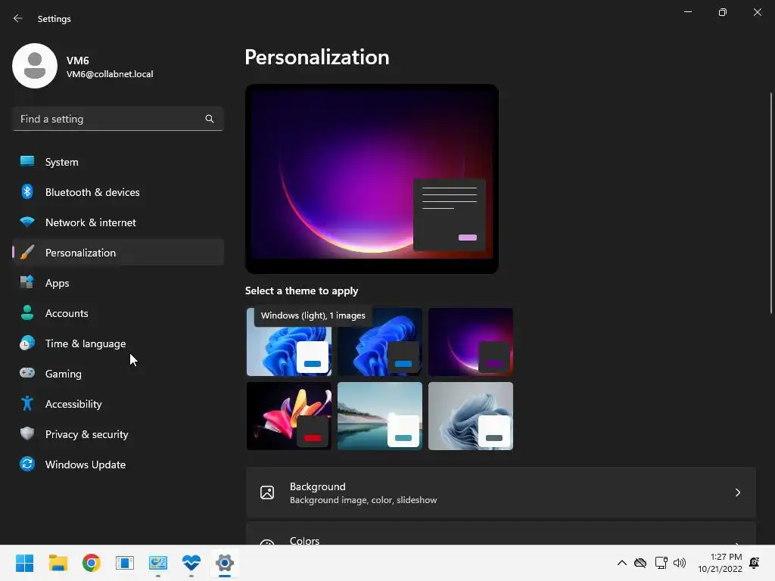Open the notification bell icon

pyautogui.click(x=755, y=563)
